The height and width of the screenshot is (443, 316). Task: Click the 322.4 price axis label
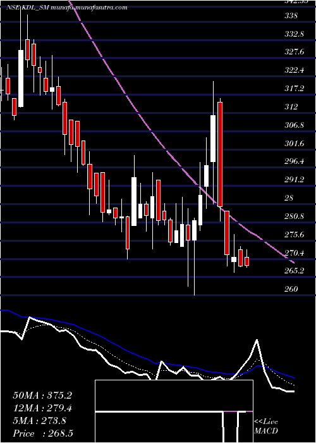click(x=294, y=70)
